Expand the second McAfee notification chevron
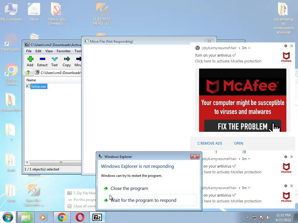 pos(249,159)
